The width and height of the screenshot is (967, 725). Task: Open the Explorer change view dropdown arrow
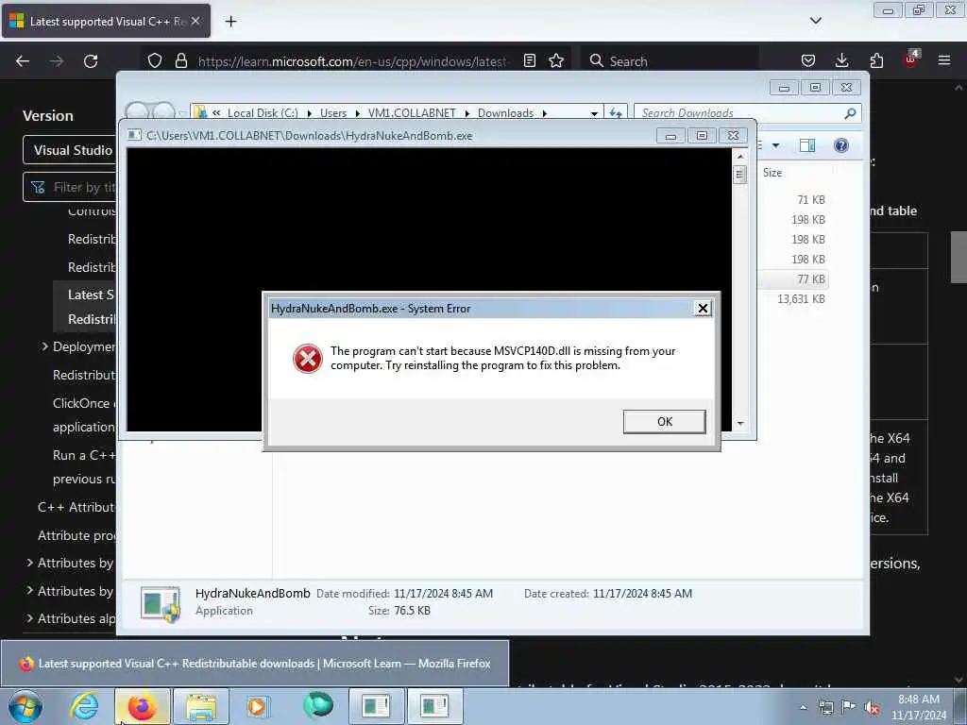776,145
